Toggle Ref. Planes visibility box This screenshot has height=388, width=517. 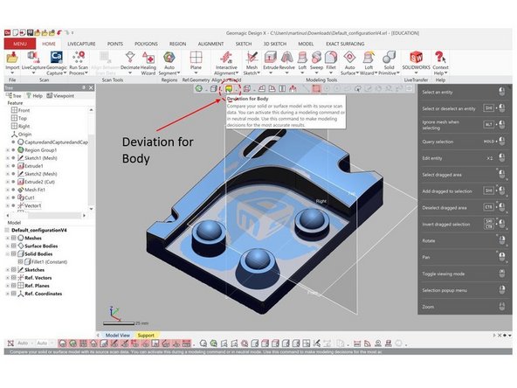pos(13,286)
